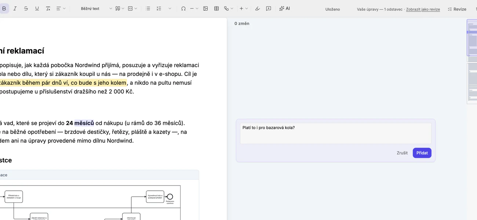
Task: Clear text formatting
Action: [x=48, y=8]
